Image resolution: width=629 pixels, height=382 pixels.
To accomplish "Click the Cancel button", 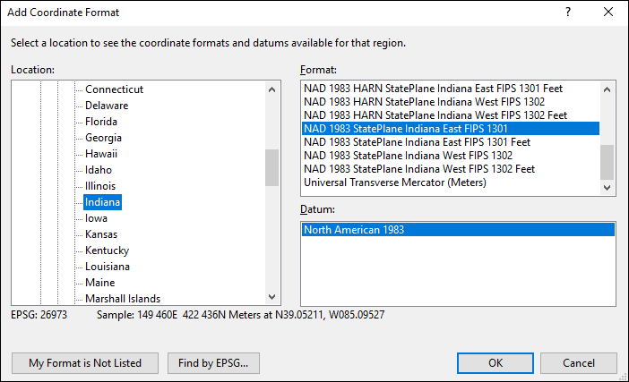I will tap(579, 363).
